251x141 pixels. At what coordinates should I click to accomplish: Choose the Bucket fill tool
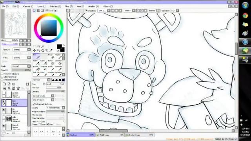coord(36,68)
